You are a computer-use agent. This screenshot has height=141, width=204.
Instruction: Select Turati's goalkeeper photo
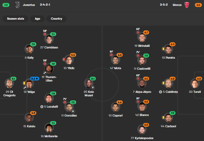(x=195, y=83)
